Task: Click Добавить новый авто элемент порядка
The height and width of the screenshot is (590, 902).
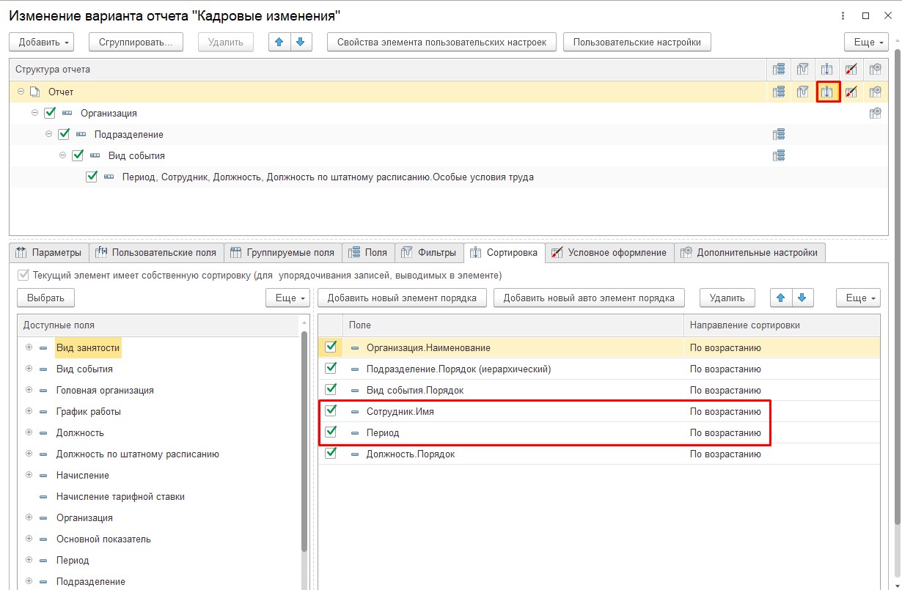Action: (x=589, y=298)
